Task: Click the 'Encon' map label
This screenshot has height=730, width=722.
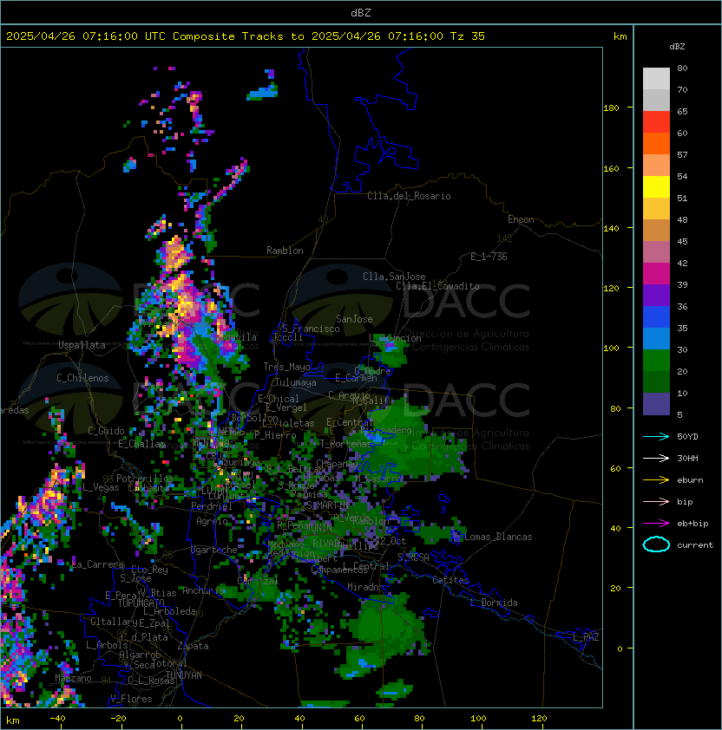Action: [521, 219]
